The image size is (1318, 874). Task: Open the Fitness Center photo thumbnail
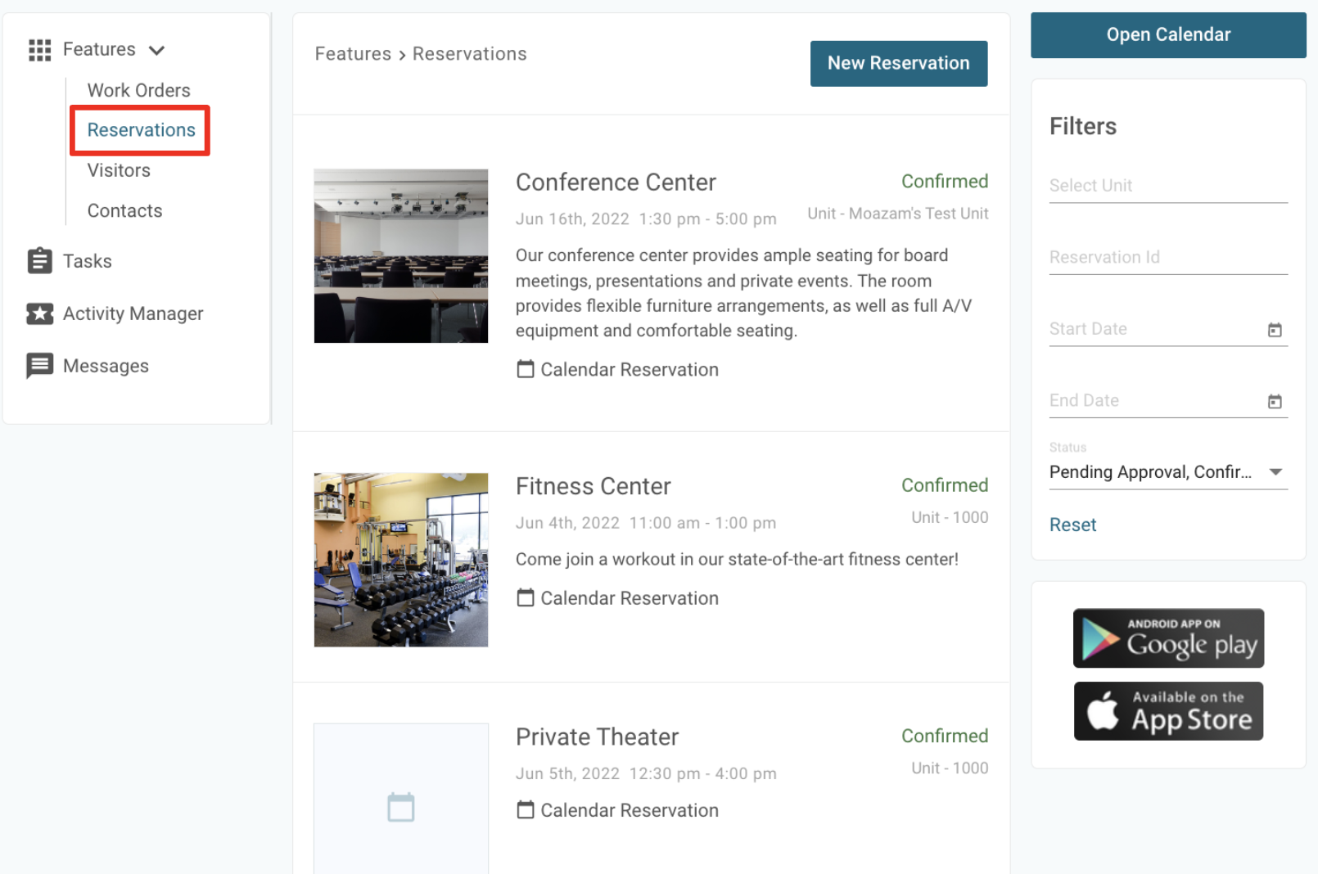tap(401, 560)
